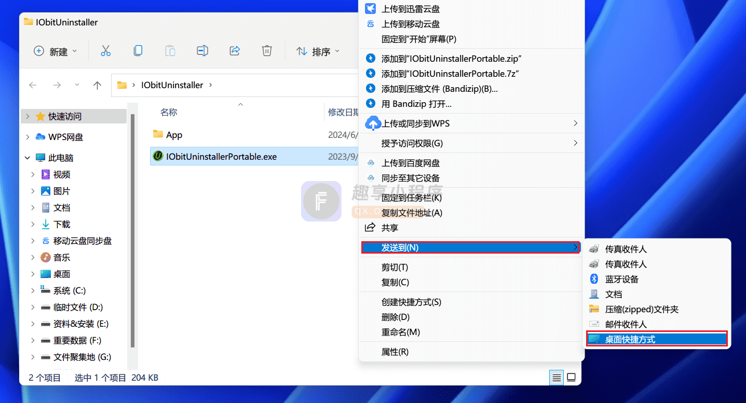746x403 pixels.
Task: Click the Delete trash icon in toolbar
Action: [x=267, y=51]
